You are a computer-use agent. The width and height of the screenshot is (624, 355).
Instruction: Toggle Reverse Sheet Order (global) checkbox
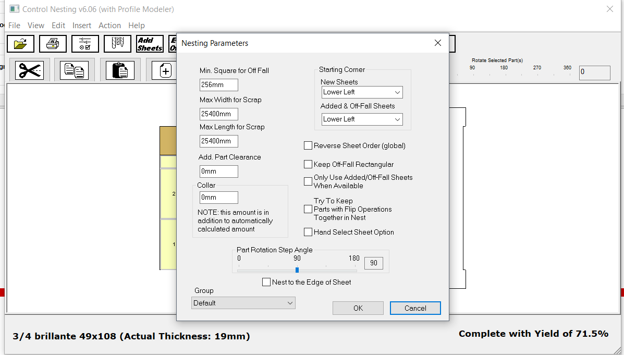[308, 145]
